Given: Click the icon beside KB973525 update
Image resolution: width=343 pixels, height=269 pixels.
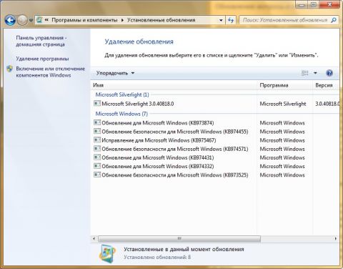Looking at the screenshot, I should tap(97, 175).
